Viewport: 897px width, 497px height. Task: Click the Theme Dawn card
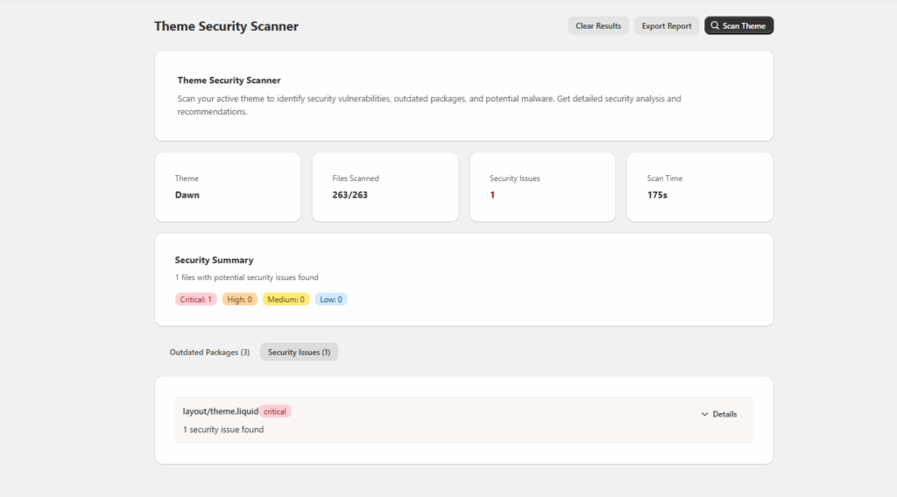click(x=228, y=186)
